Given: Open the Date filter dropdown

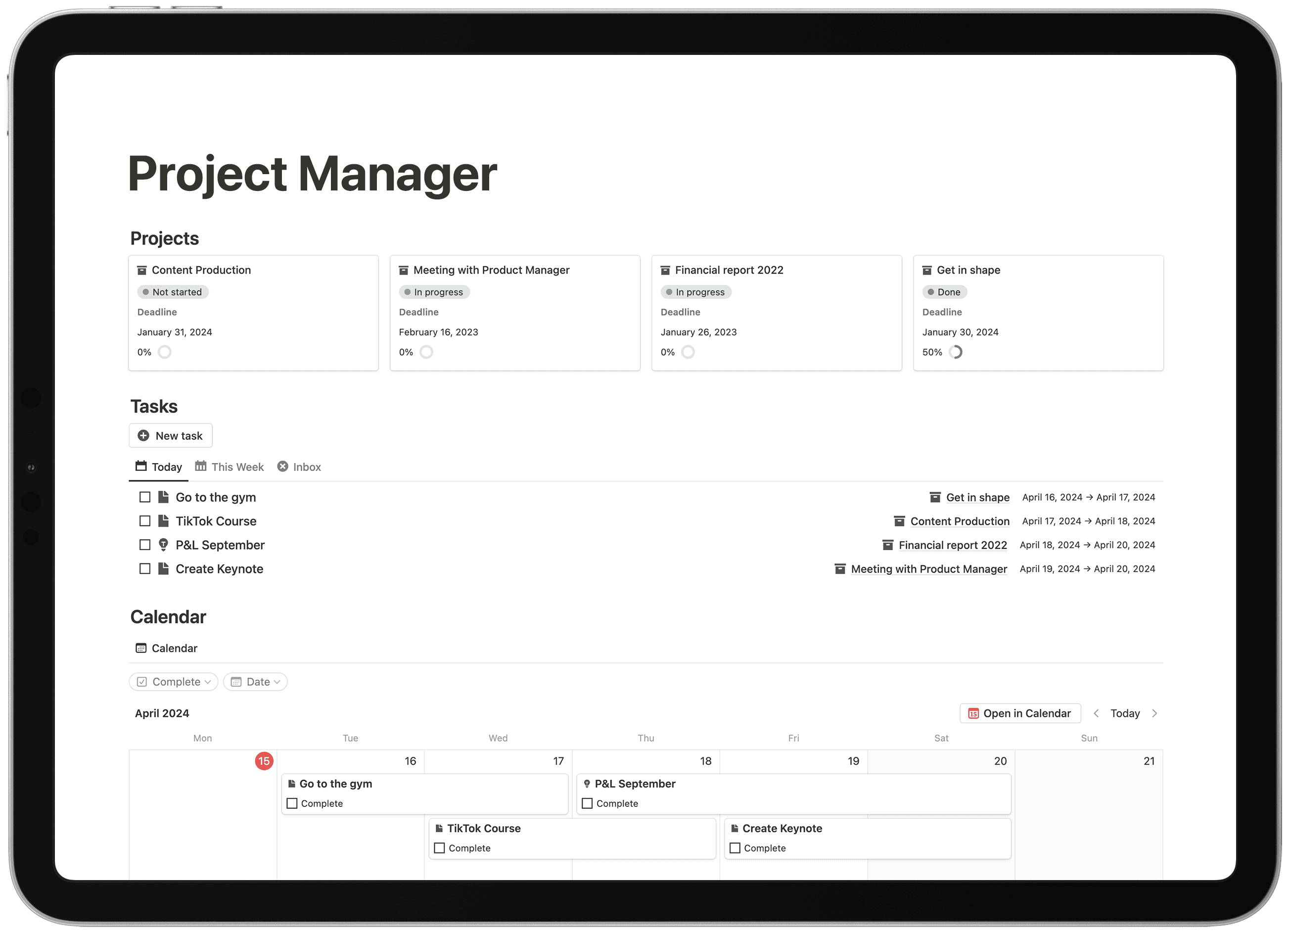Looking at the screenshot, I should [256, 682].
